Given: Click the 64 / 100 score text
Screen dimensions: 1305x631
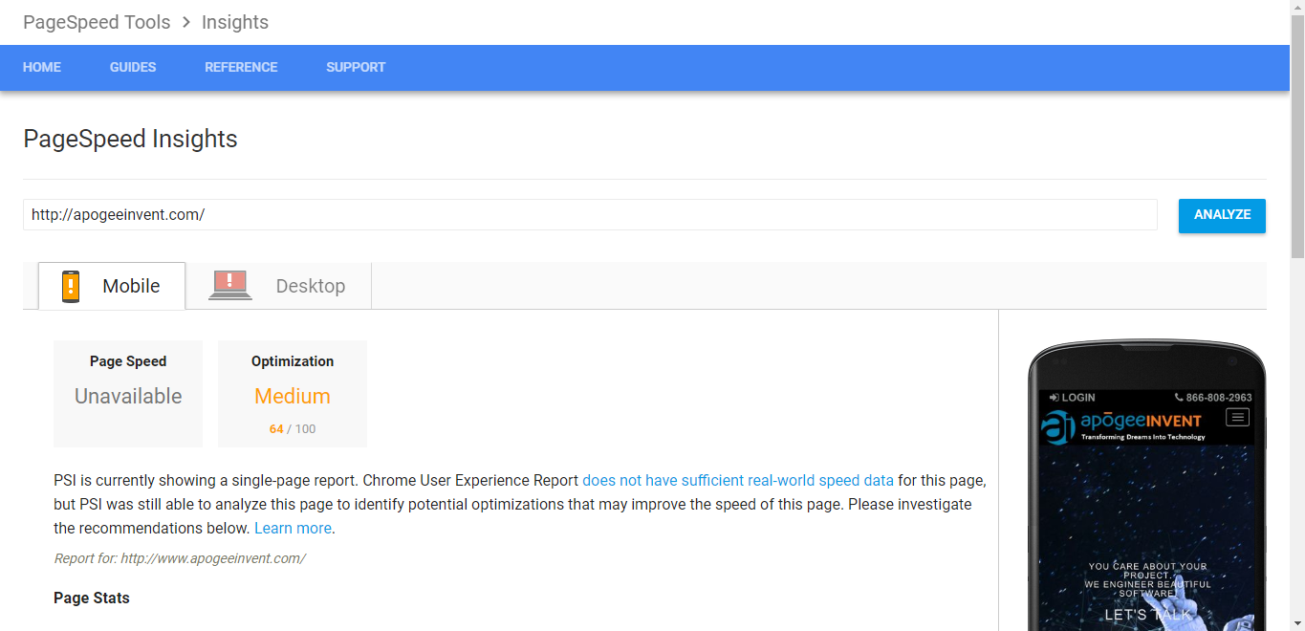Looking at the screenshot, I should tap(293, 429).
